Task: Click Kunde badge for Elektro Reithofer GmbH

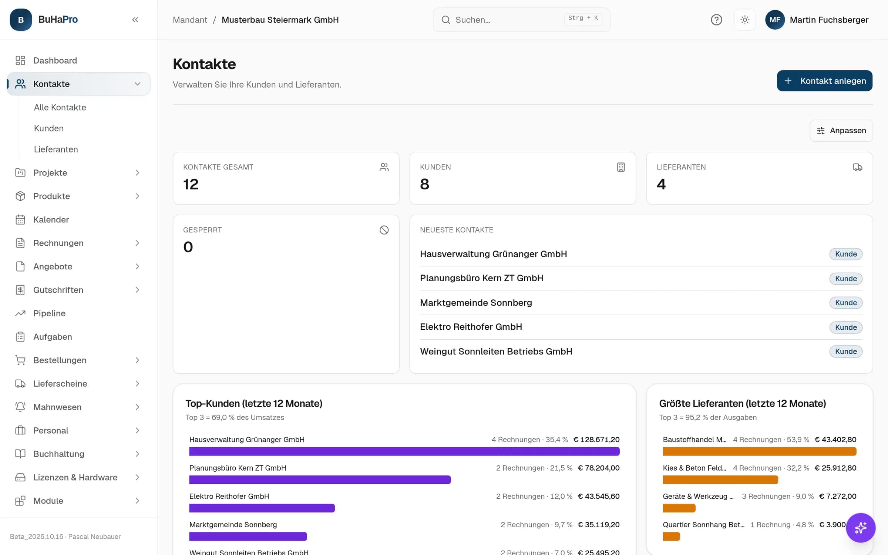Action: pos(846,327)
